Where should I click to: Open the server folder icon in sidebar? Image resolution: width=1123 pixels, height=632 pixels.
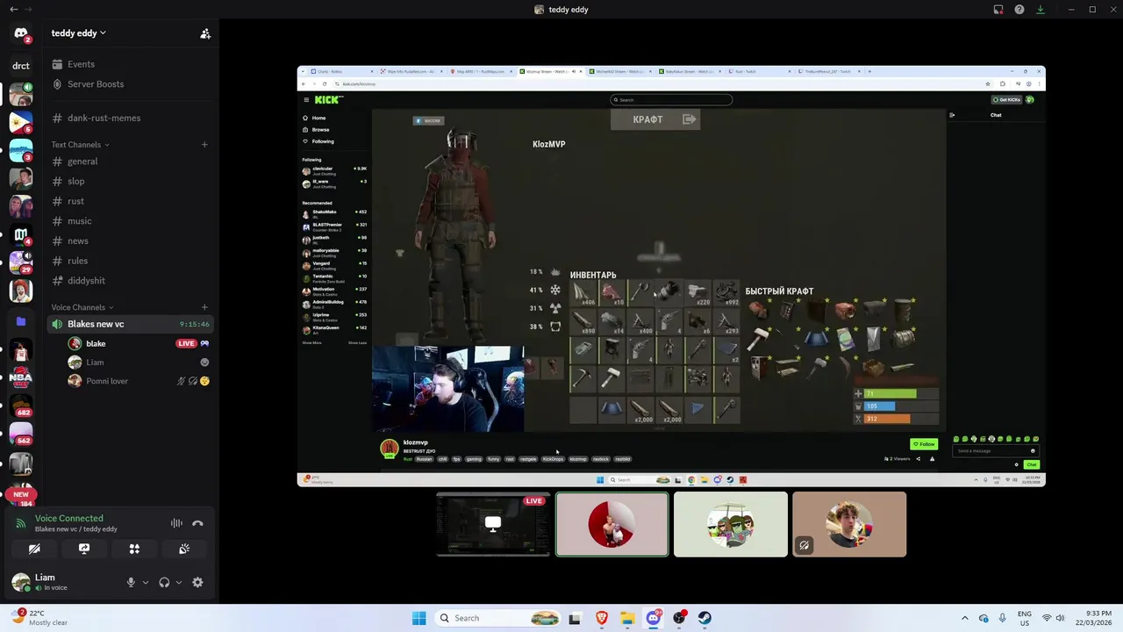pyautogui.click(x=21, y=322)
